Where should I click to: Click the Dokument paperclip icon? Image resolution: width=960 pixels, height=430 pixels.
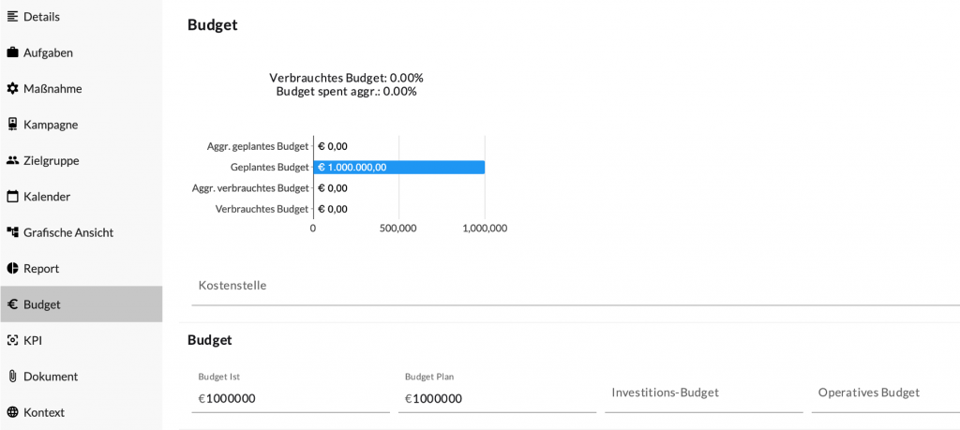12,376
